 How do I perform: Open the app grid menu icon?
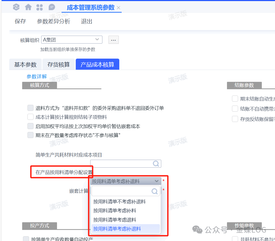coord(40,7)
